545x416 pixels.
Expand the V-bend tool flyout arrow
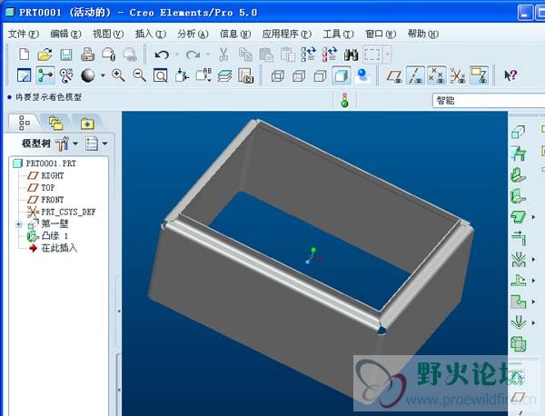[x=533, y=260]
